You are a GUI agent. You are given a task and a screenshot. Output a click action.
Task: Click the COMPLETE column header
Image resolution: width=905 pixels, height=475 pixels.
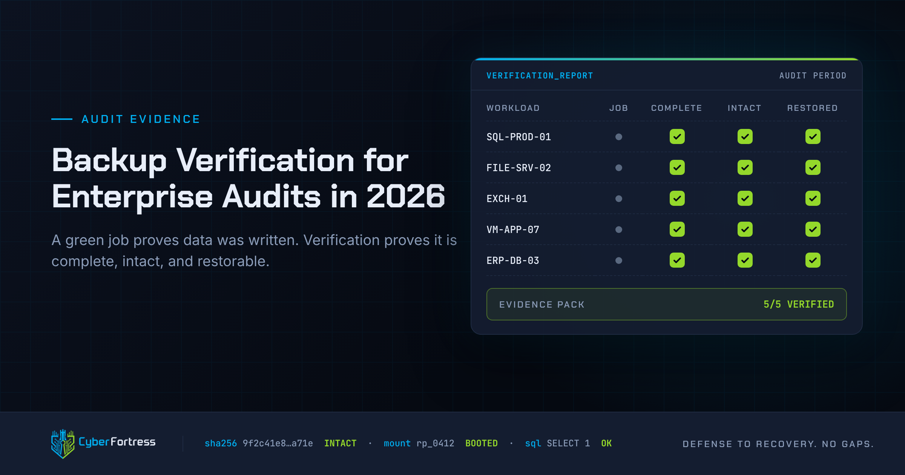(x=677, y=108)
